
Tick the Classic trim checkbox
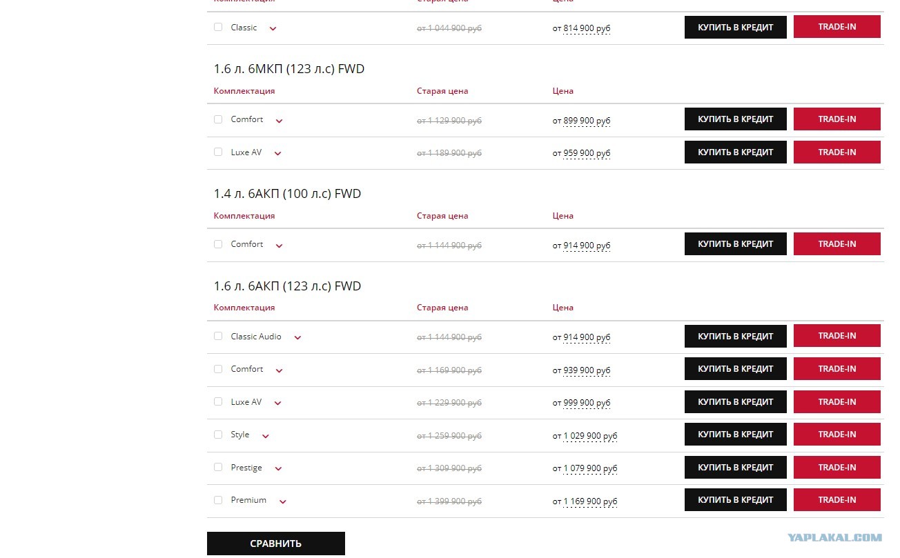(218, 27)
